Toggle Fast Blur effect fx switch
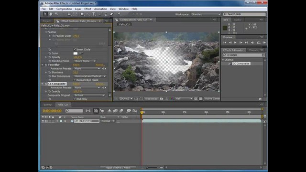The height and width of the screenshot is (172, 306). (x=46, y=65)
